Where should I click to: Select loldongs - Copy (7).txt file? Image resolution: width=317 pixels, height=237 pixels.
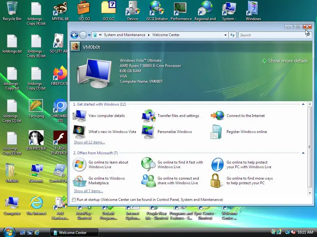click(x=36, y=79)
